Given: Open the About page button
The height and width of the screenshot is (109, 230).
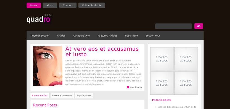Looking at the screenshot, I should pyautogui.click(x=50, y=5).
